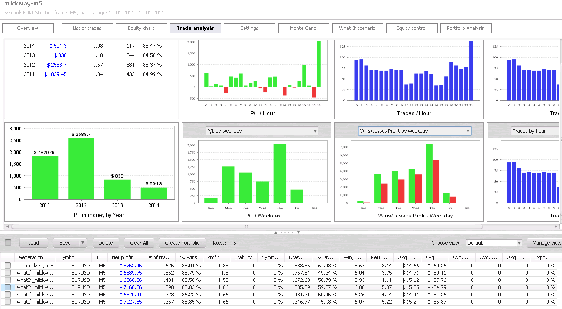Click the Avg value $ -54.26 cell

click(437, 295)
